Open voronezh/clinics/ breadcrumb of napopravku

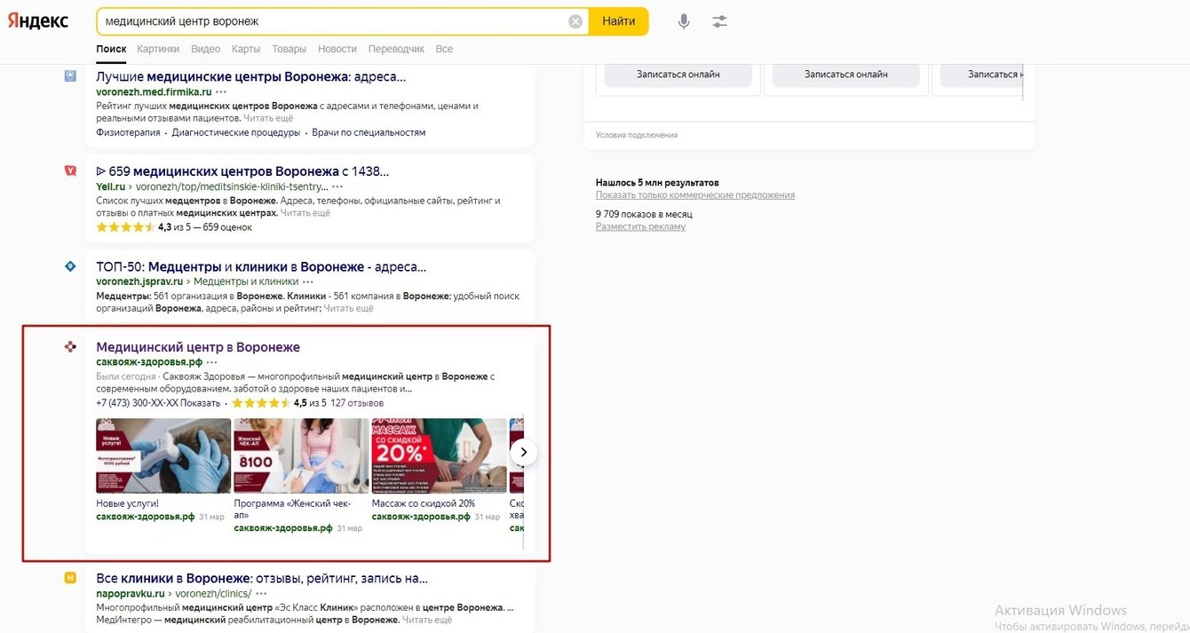click(x=213, y=593)
